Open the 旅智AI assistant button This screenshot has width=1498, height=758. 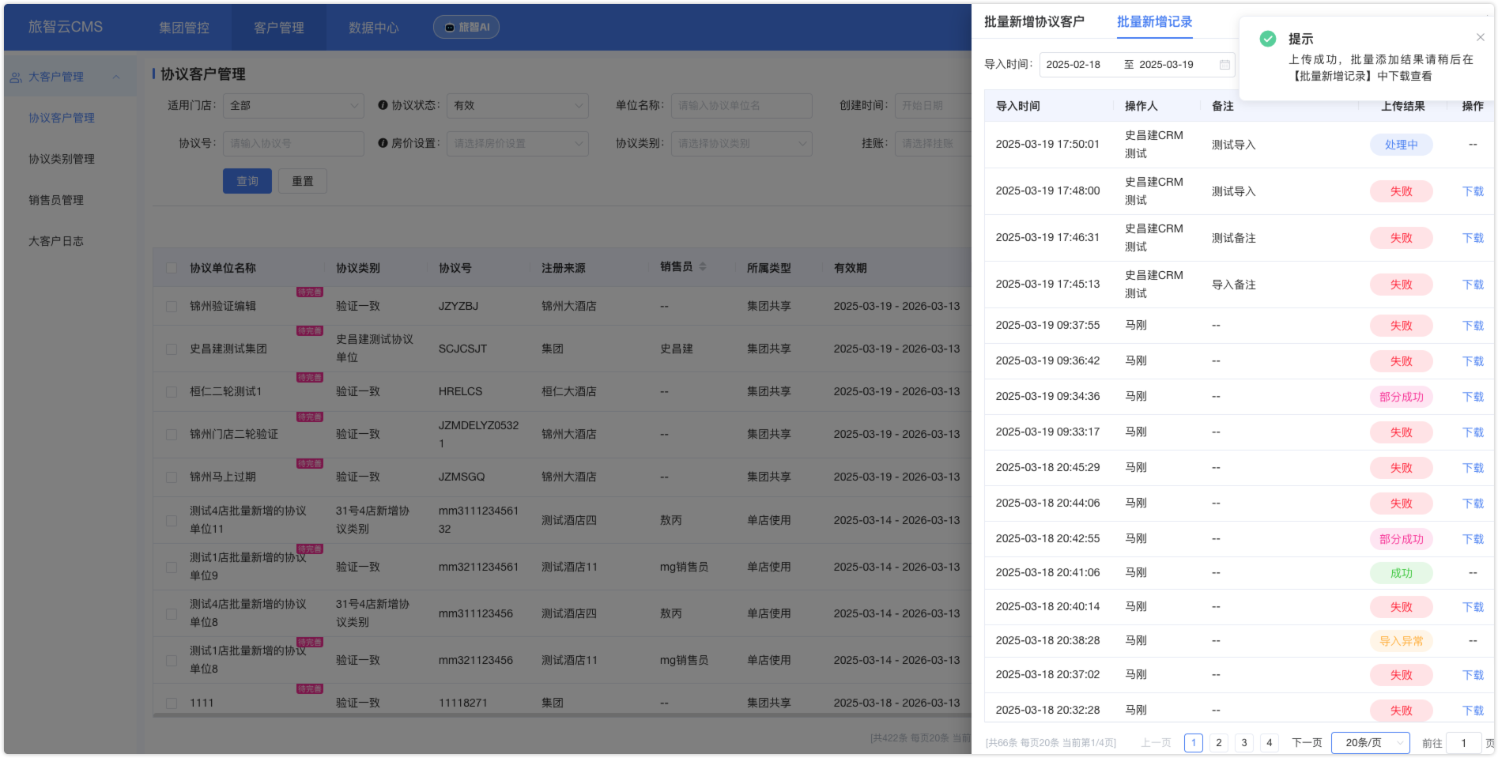466,27
